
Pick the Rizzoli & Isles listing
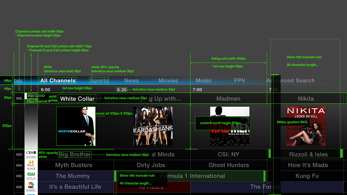(308, 154)
